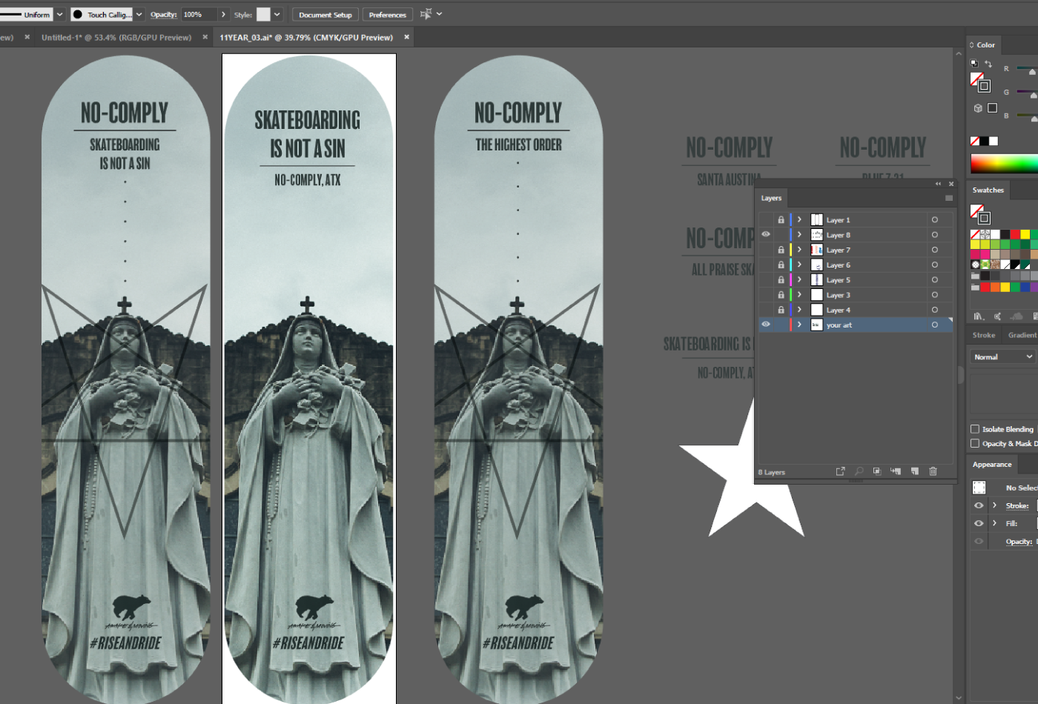Viewport: 1038px width, 704px height.
Task: Close the floating Layers panel
Action: pyautogui.click(x=951, y=184)
